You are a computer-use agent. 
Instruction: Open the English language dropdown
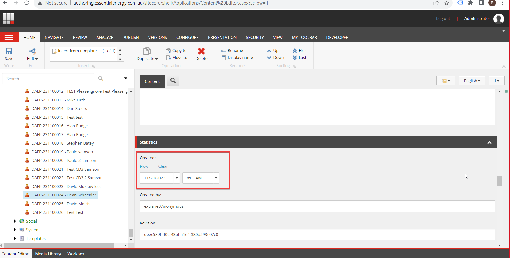[x=472, y=81]
